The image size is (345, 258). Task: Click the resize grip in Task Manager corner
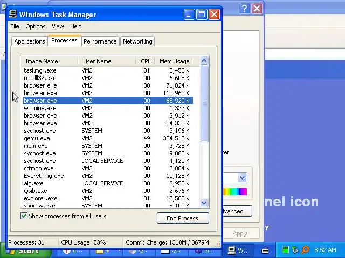coord(217,244)
